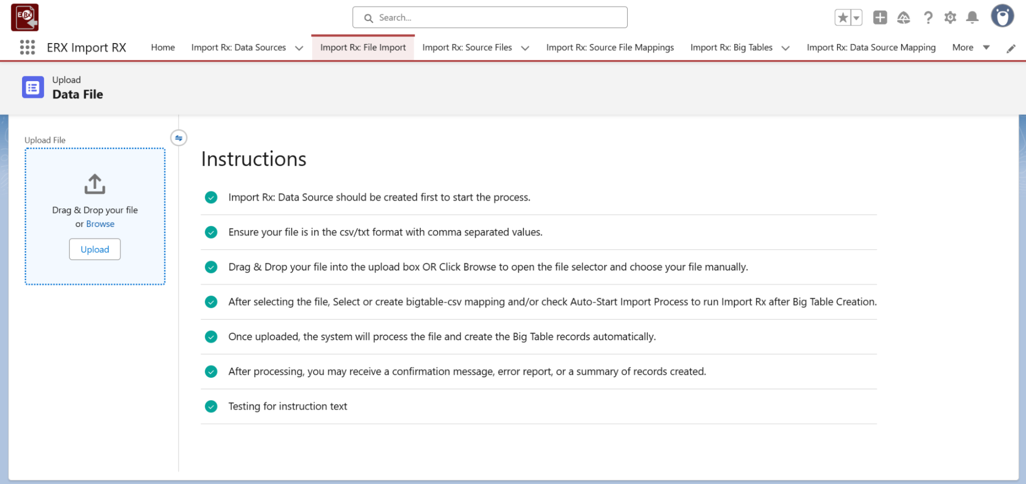Image resolution: width=1026 pixels, height=484 pixels.
Task: Open the user profile avatar
Action: (x=1002, y=16)
